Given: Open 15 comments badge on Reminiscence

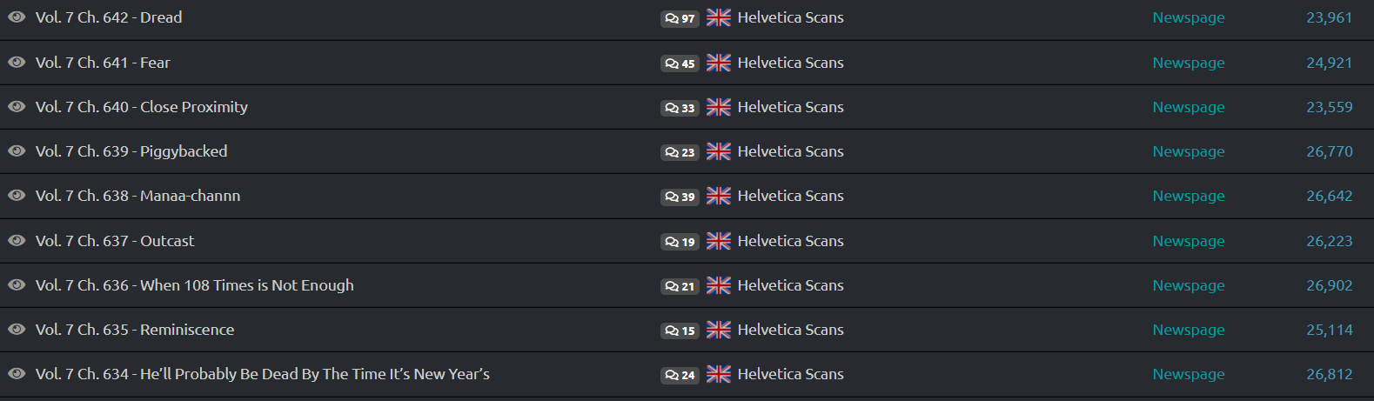Looking at the screenshot, I should pyautogui.click(x=680, y=331).
